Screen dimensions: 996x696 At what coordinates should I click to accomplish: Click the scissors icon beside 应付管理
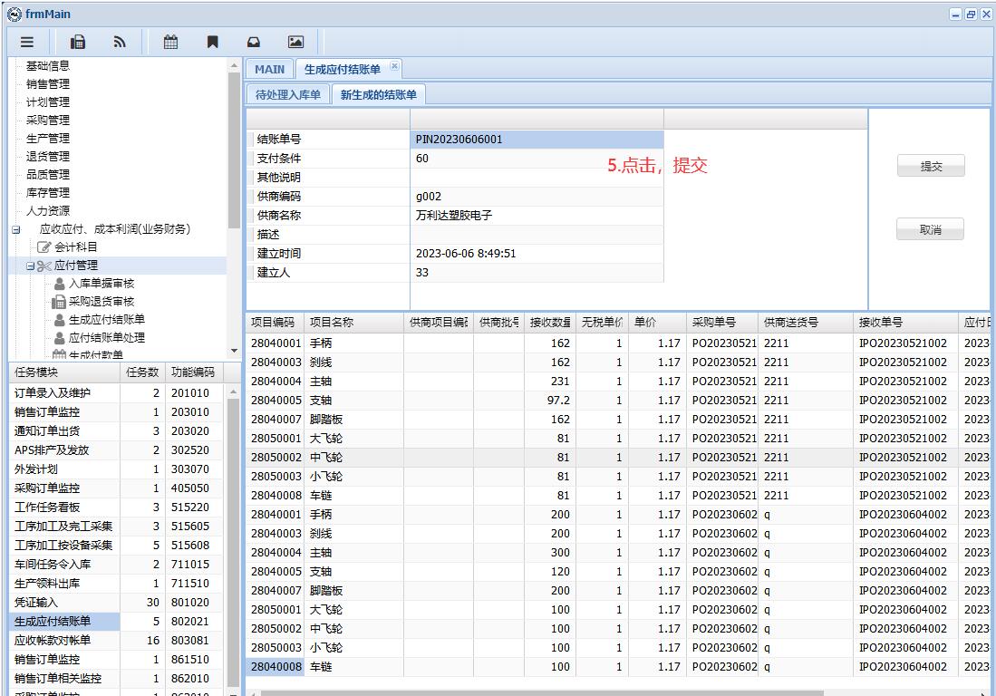point(44,266)
